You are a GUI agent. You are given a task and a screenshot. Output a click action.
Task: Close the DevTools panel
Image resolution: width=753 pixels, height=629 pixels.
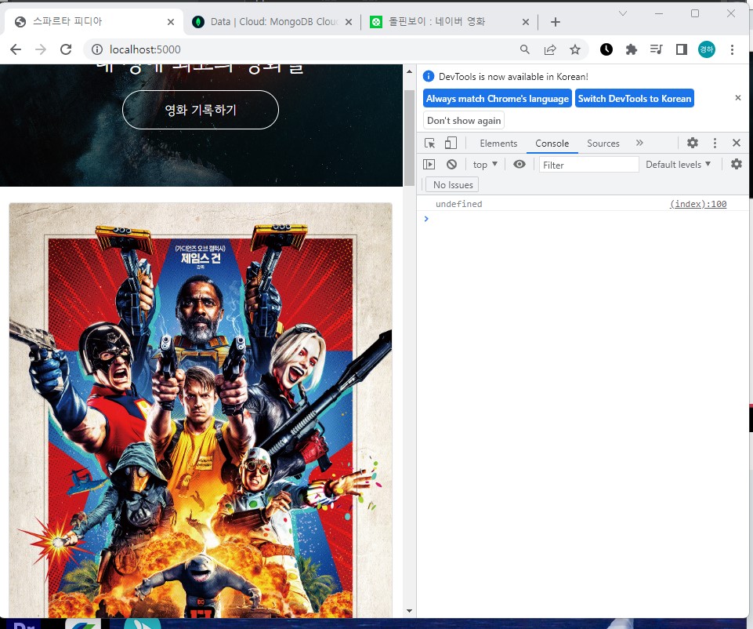(x=737, y=143)
